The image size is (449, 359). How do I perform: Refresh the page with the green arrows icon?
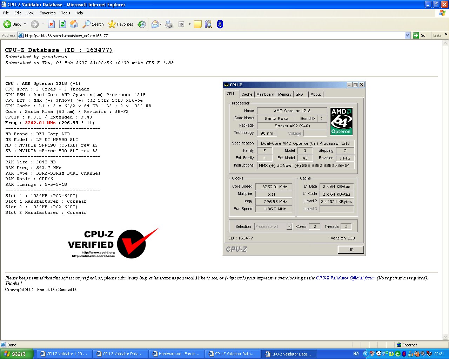(62, 24)
